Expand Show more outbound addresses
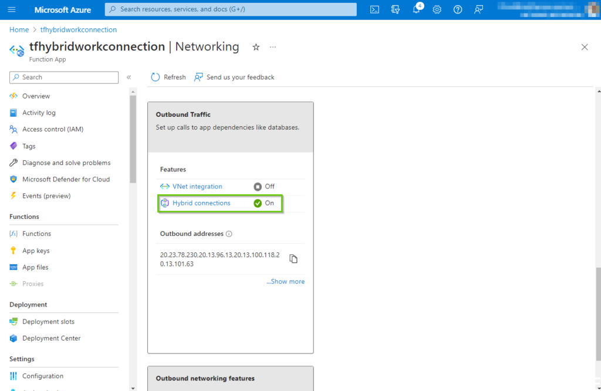The image size is (601, 391). (x=285, y=282)
